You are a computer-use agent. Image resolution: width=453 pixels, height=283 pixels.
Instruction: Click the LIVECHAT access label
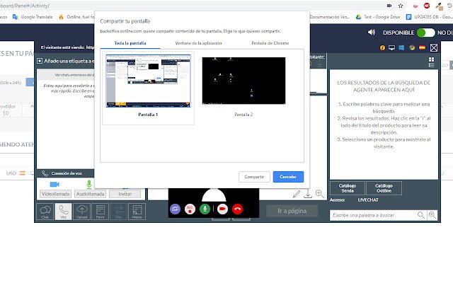[x=368, y=200]
